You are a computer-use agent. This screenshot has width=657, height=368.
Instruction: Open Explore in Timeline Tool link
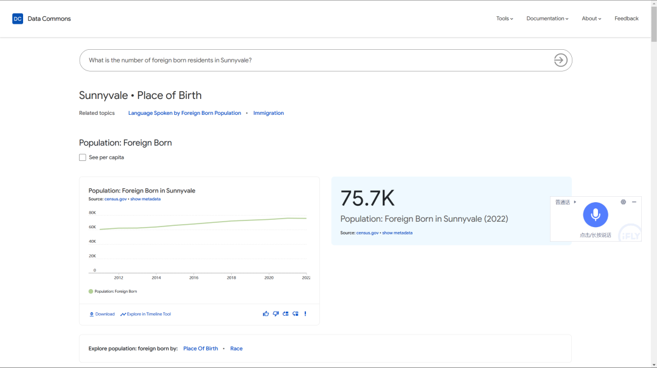pyautogui.click(x=145, y=314)
